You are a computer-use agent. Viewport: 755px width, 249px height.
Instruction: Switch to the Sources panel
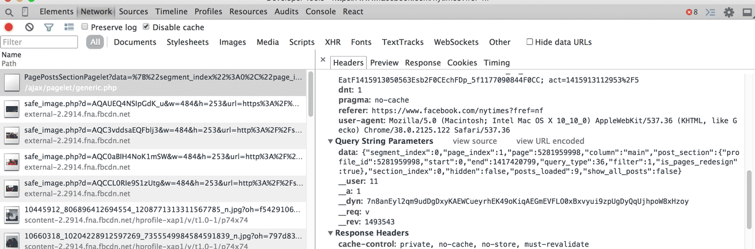133,12
